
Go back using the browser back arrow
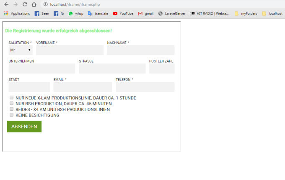click(x=6, y=4)
